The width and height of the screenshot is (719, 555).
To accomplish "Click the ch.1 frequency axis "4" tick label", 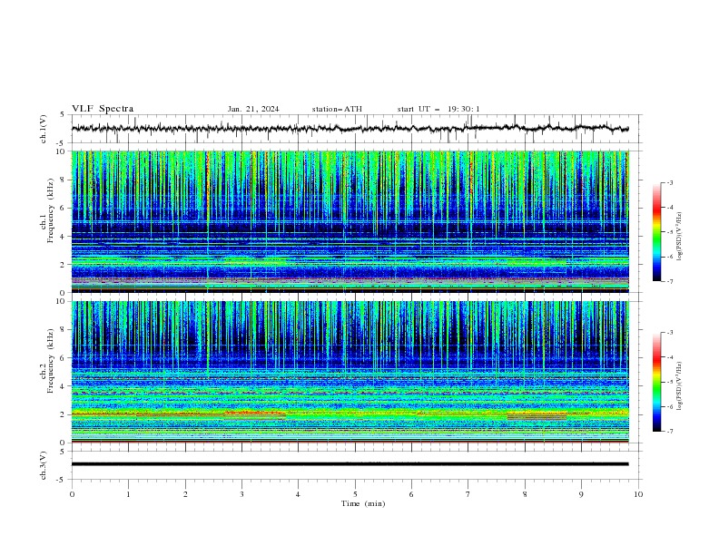I will pos(64,237).
